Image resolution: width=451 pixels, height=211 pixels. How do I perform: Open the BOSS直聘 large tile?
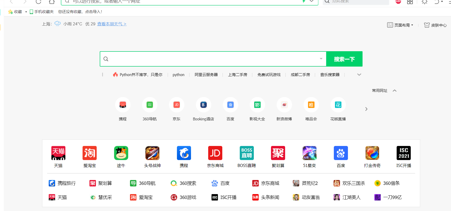(x=247, y=153)
